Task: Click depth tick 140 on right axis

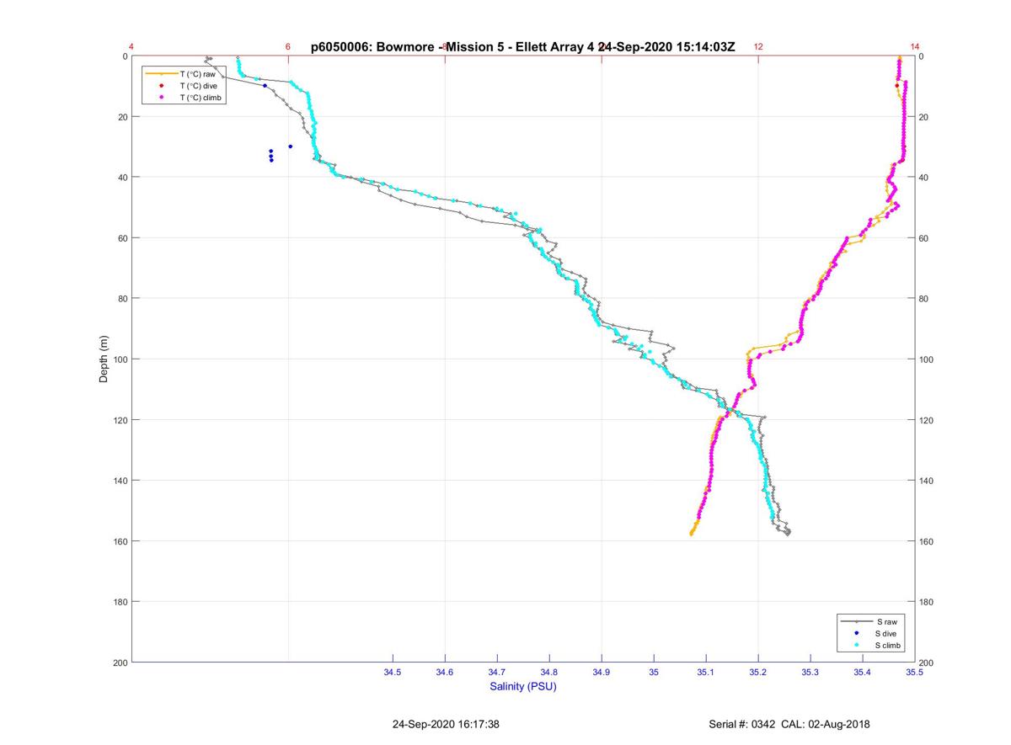Action: click(x=926, y=481)
